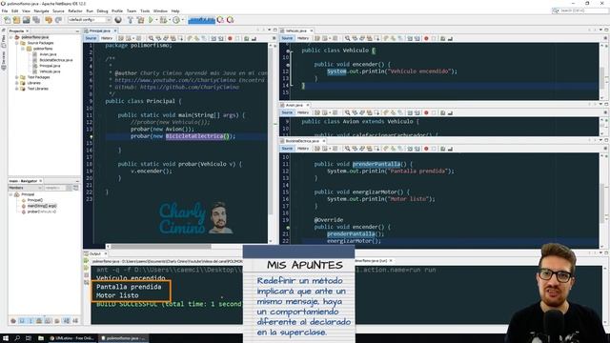Click the vertical scrollbar of Vehiculo.java editor

click(x=602, y=78)
